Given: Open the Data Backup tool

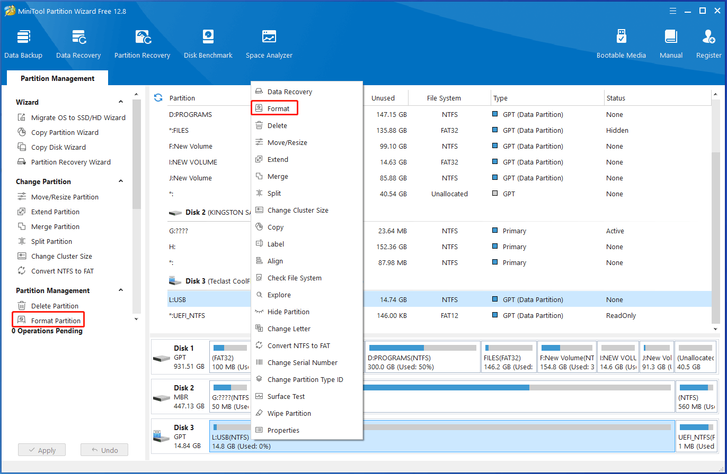Looking at the screenshot, I should [x=23, y=44].
